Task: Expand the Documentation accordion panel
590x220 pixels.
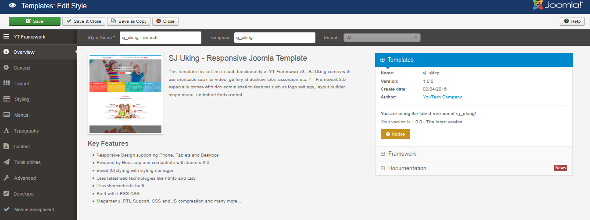Action: tap(474, 168)
